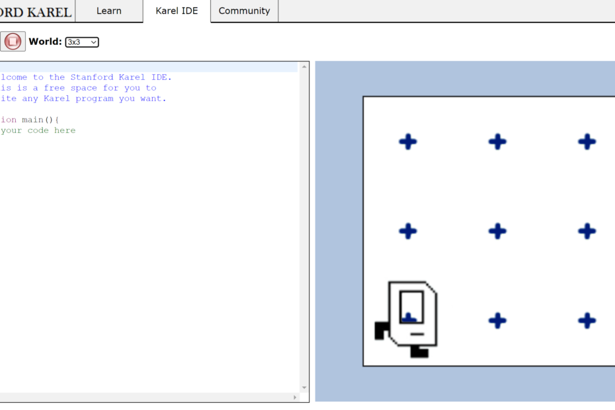Click scroll up arrow of code editor
Screen dimensions: 615x410
click(304, 67)
